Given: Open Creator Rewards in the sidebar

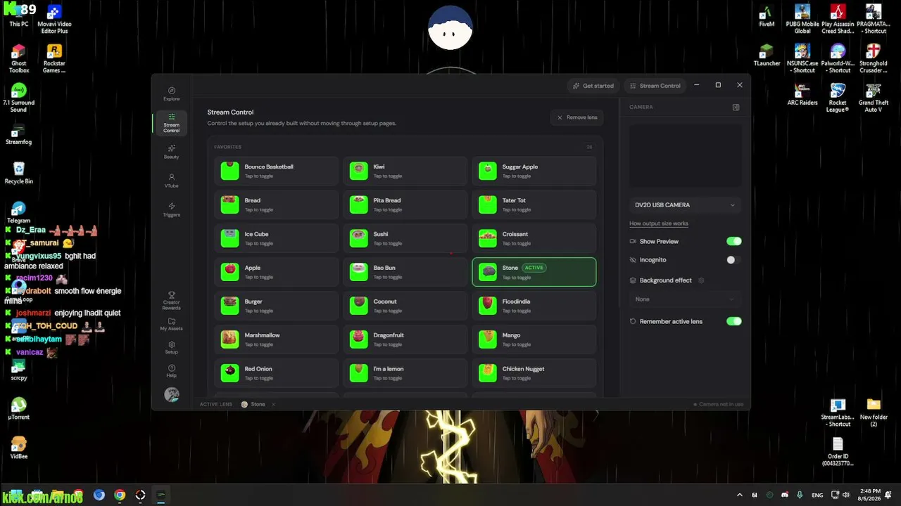Looking at the screenshot, I should [171, 301].
